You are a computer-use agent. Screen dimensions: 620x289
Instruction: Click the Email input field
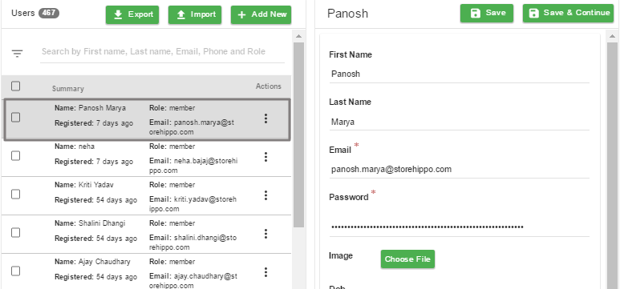click(x=459, y=170)
